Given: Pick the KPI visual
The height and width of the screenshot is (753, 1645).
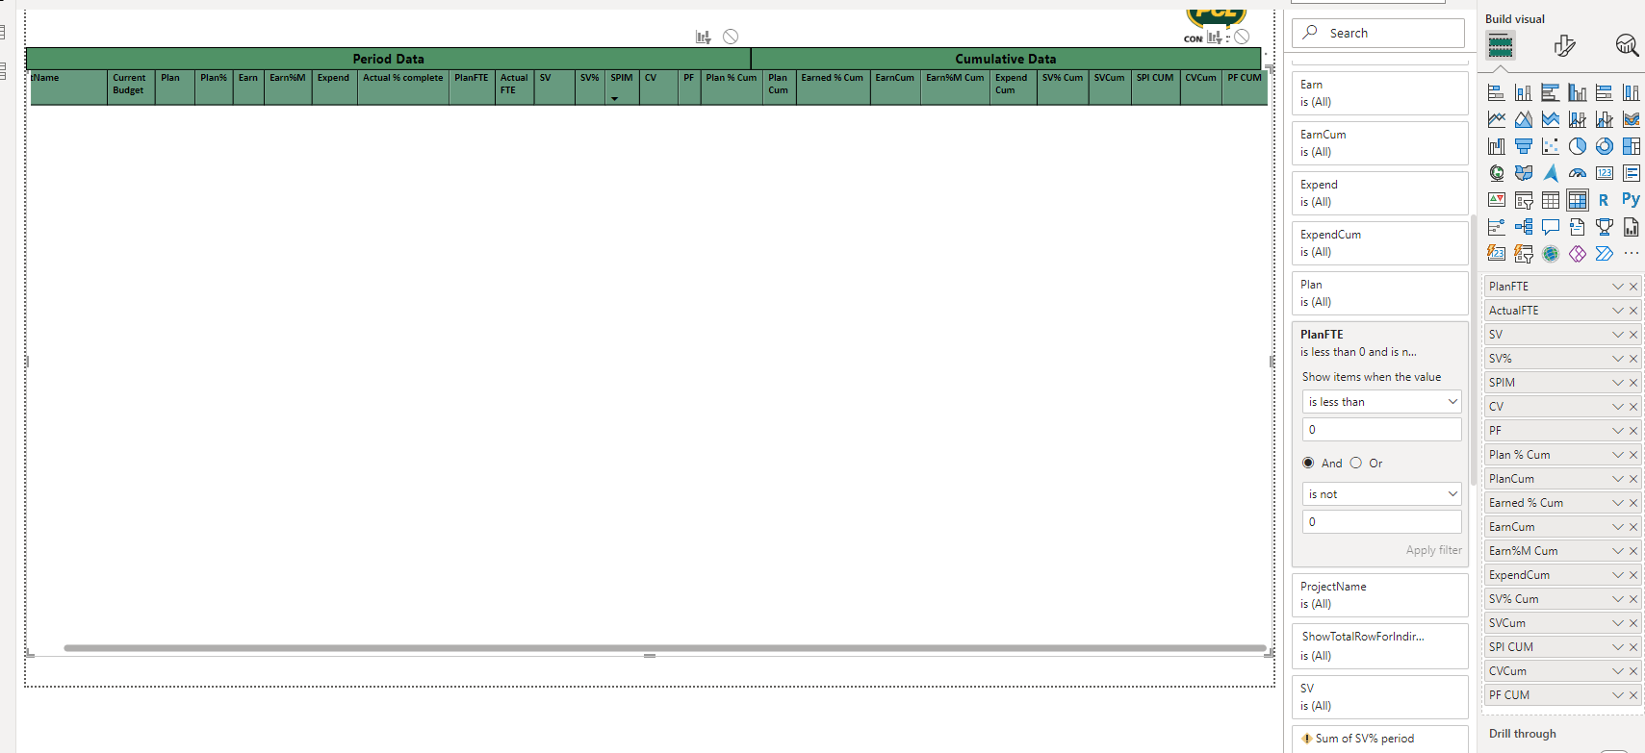Looking at the screenshot, I should point(1496,201).
